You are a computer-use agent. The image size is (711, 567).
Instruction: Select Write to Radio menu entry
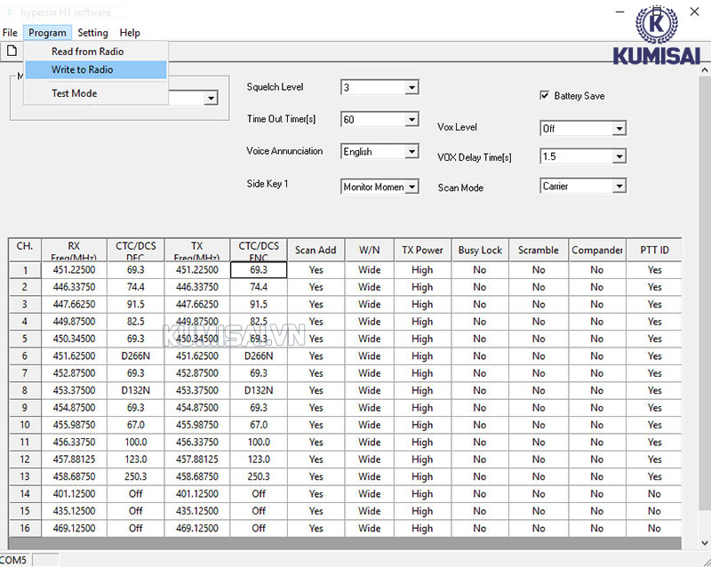(x=82, y=69)
